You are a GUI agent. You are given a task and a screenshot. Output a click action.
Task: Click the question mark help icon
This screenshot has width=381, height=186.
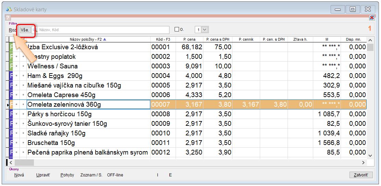tap(8, 18)
